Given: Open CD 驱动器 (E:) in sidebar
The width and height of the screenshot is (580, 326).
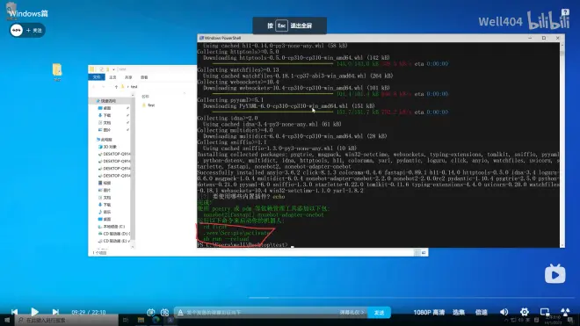Looking at the screenshot, I should 113,241.
